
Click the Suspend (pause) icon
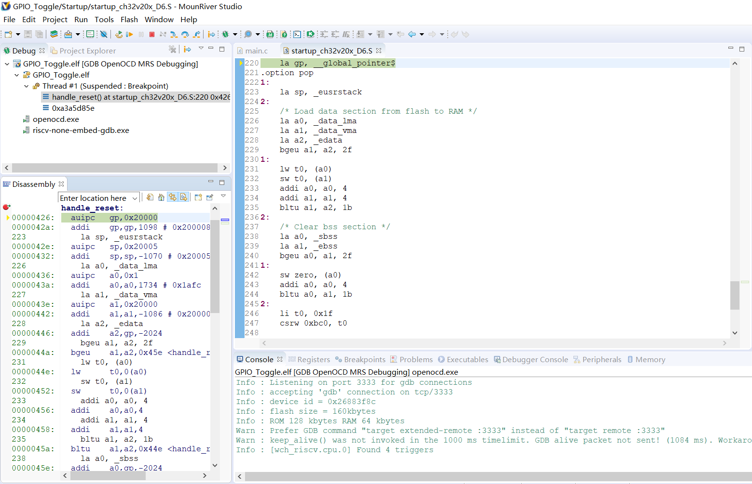(x=141, y=34)
